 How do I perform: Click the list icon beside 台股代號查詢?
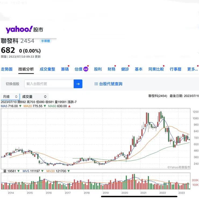pyautogui.click(x=96, y=84)
